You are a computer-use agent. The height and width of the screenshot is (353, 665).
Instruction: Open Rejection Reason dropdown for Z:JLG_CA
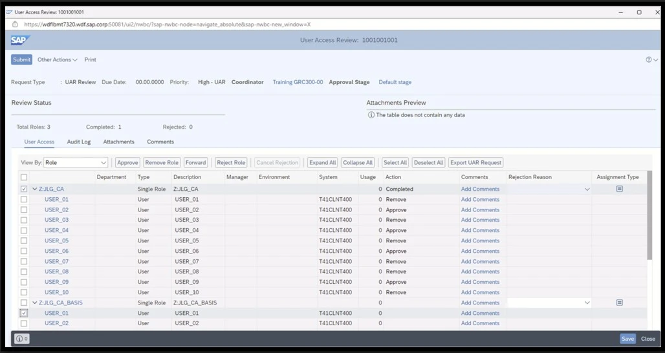click(x=587, y=189)
